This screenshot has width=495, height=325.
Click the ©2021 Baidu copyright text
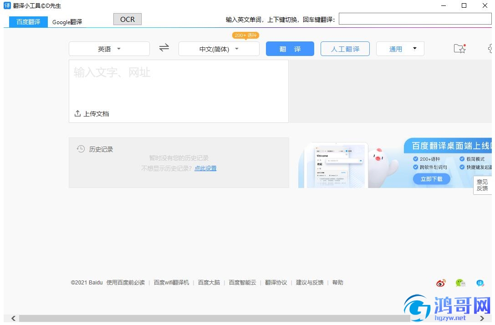click(x=87, y=283)
